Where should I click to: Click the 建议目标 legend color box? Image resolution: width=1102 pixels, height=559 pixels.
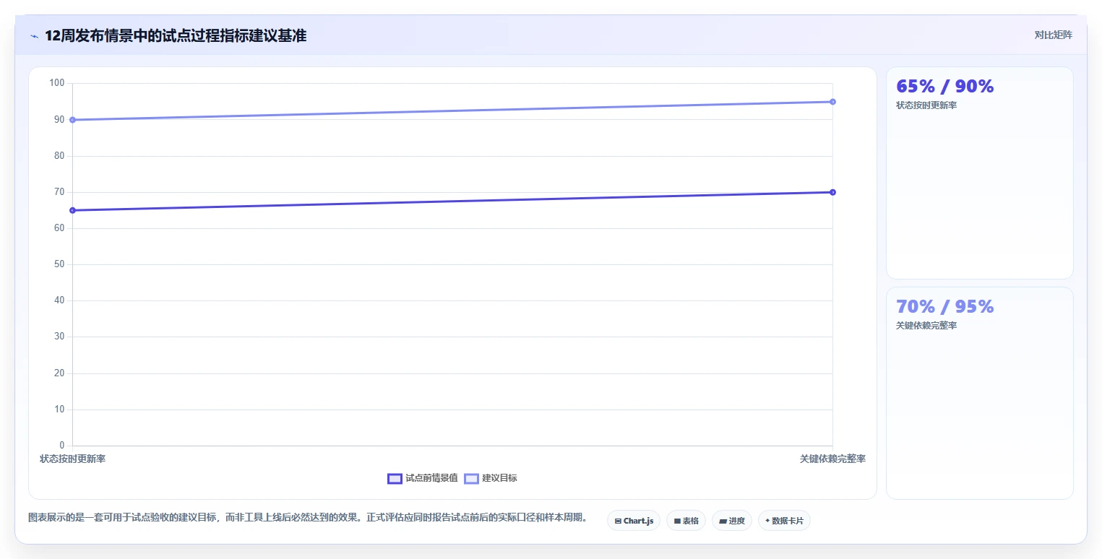(471, 478)
